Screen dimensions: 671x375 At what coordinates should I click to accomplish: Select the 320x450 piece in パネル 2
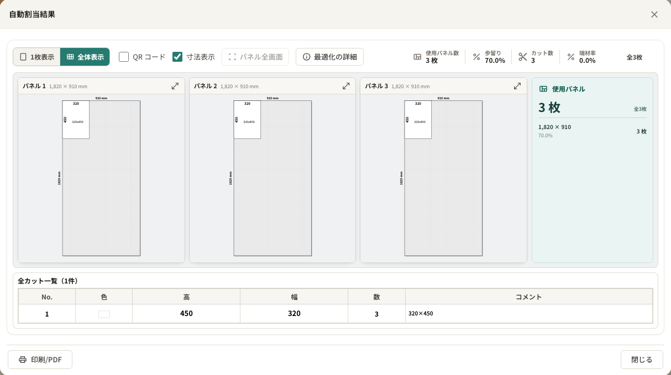[247, 120]
